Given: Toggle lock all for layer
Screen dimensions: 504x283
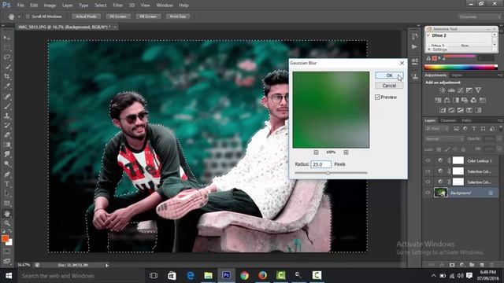Looking at the screenshot, I should point(463,149).
